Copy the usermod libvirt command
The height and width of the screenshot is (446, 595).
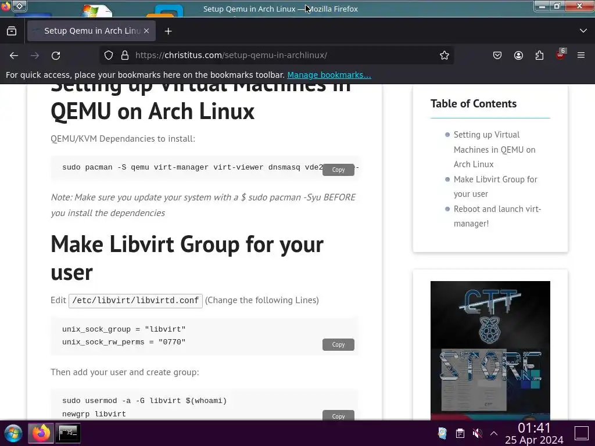338,416
